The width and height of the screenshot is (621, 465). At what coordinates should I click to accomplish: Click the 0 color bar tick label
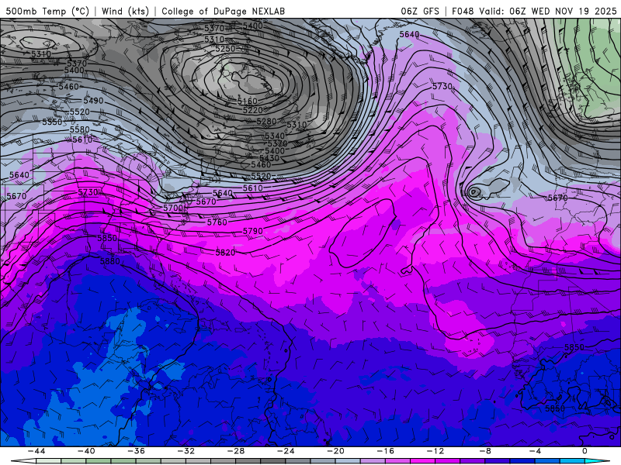pyautogui.click(x=585, y=451)
